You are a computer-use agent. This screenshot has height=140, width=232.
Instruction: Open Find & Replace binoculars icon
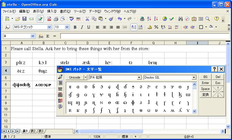[180, 19]
